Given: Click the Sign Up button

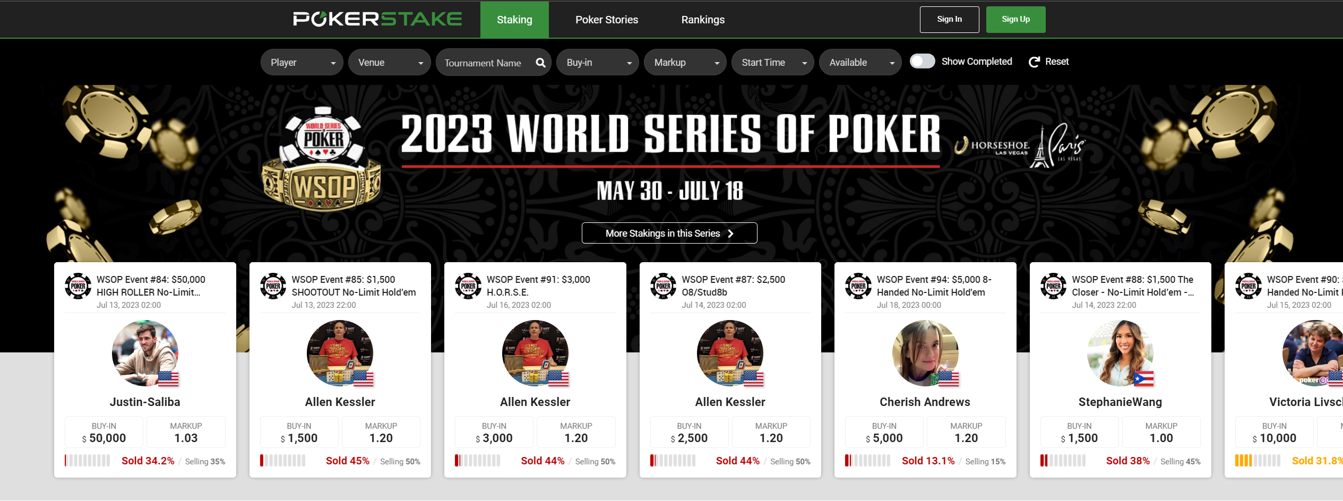Looking at the screenshot, I should pos(1015,20).
